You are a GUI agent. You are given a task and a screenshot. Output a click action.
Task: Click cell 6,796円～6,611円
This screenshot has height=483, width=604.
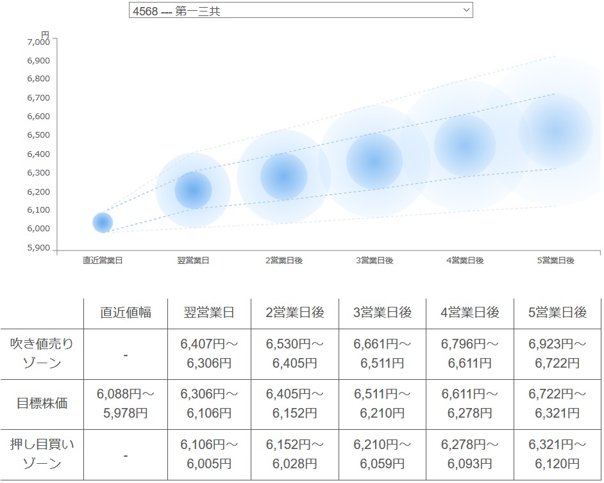tap(470, 354)
